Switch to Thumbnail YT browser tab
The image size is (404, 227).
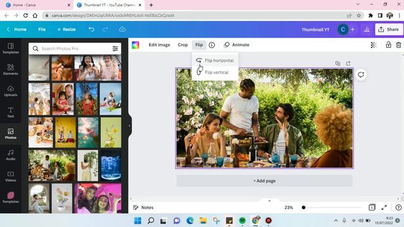pos(109,5)
